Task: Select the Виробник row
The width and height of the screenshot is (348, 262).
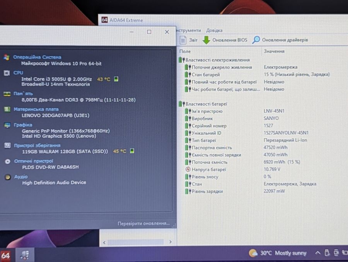Action: [232, 118]
